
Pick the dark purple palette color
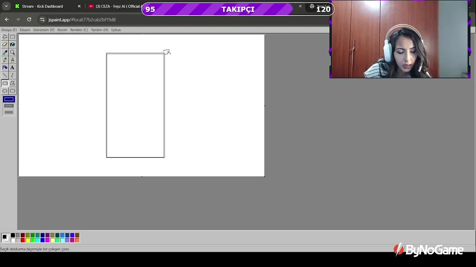point(47,235)
